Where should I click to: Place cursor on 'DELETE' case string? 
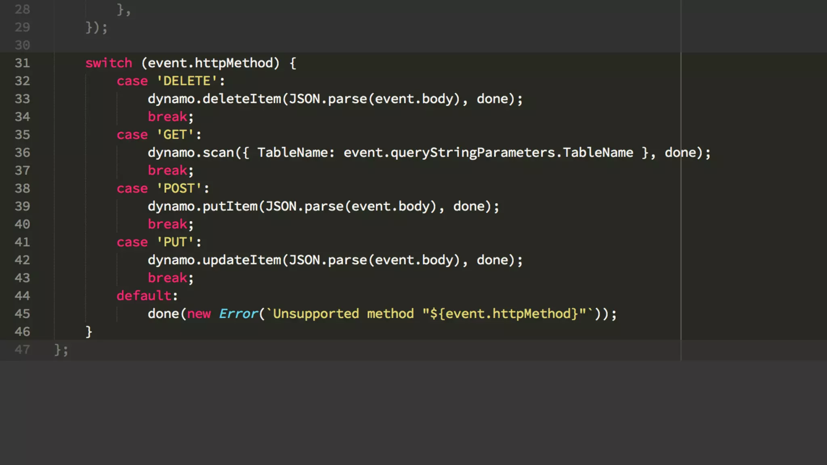(187, 81)
